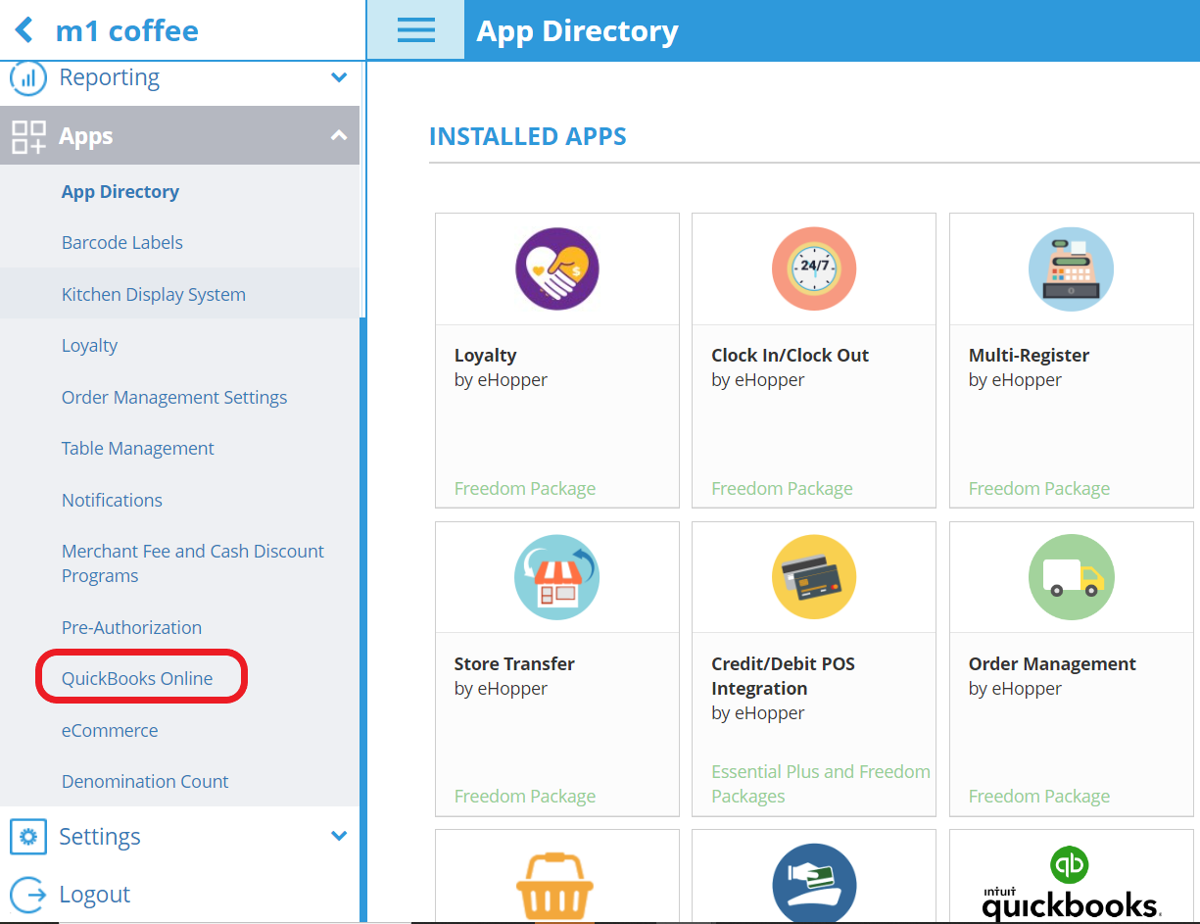Screen dimensions: 1200x924
Task: Click the Reporting sidebar label
Action: 109,77
